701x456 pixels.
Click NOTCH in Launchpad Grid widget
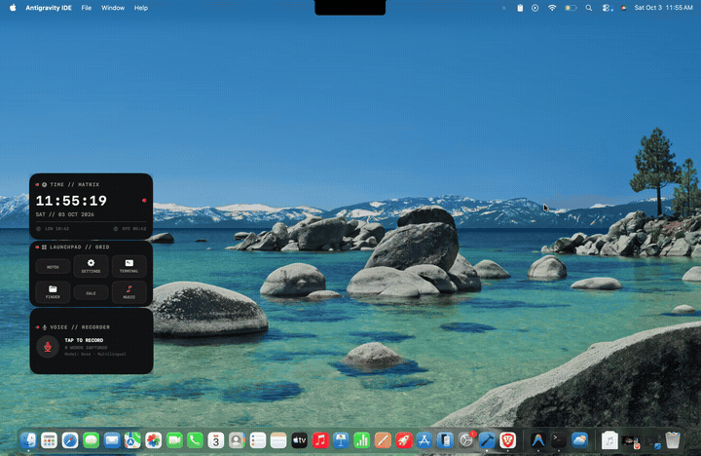coord(53,267)
